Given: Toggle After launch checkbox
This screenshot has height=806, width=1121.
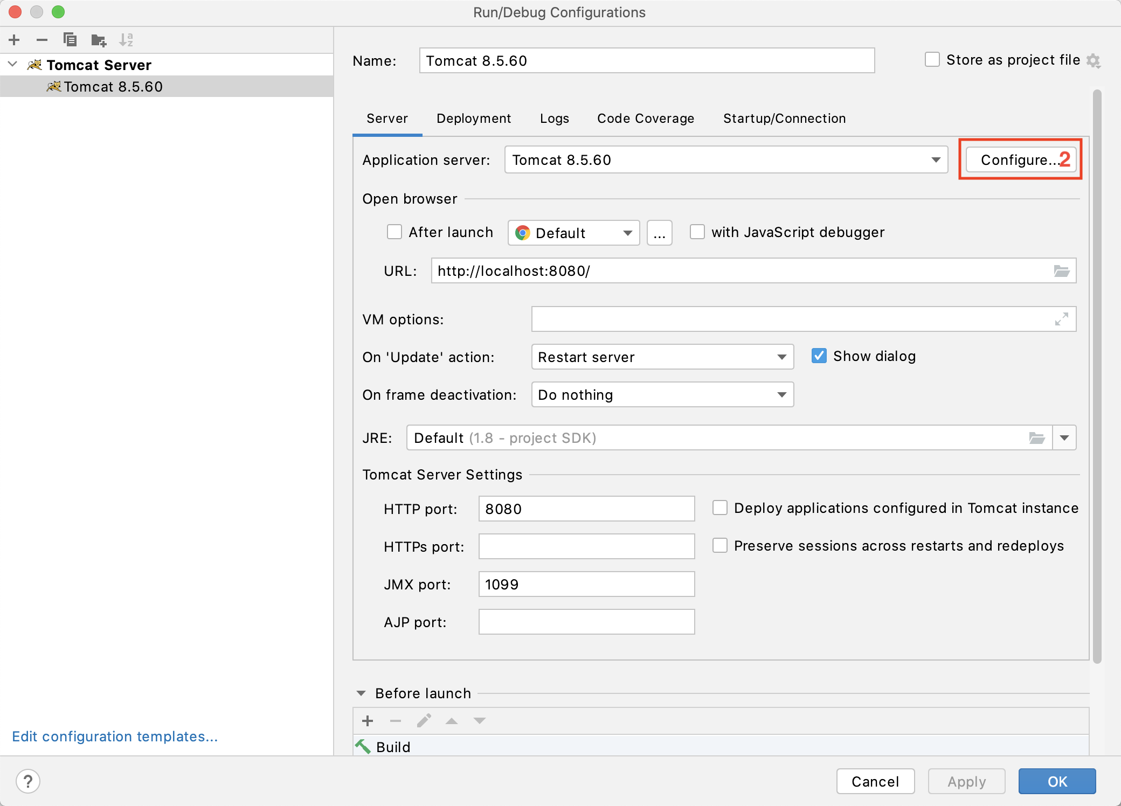Looking at the screenshot, I should 395,232.
